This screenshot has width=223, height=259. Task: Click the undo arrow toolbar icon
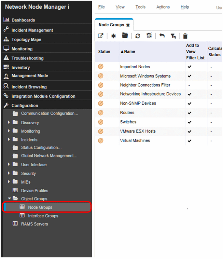pyautogui.click(x=162, y=36)
